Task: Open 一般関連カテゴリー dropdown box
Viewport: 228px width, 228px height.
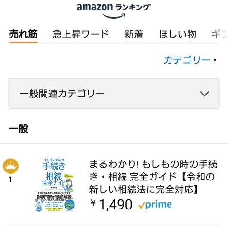Action: pos(114,94)
